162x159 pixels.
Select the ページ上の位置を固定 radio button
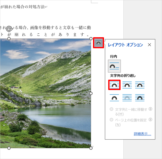click(111, 120)
